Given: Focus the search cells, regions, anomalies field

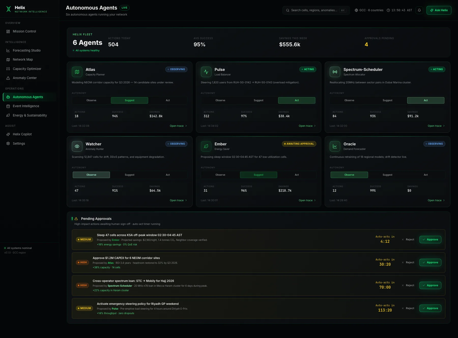Looking at the screenshot, I should [316, 10].
